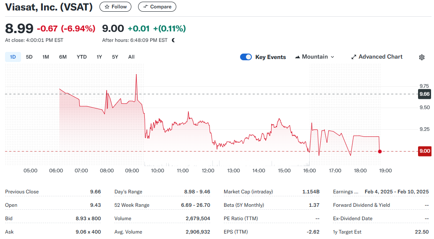Click the mountain chart type icon
The width and height of the screenshot is (434, 239).
click(298, 57)
